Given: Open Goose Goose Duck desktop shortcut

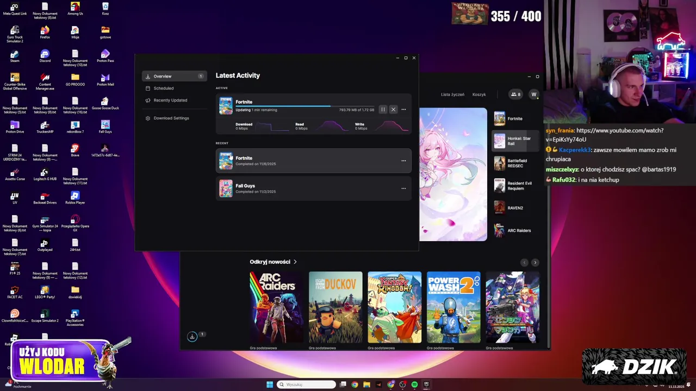Looking at the screenshot, I should coord(105,103).
